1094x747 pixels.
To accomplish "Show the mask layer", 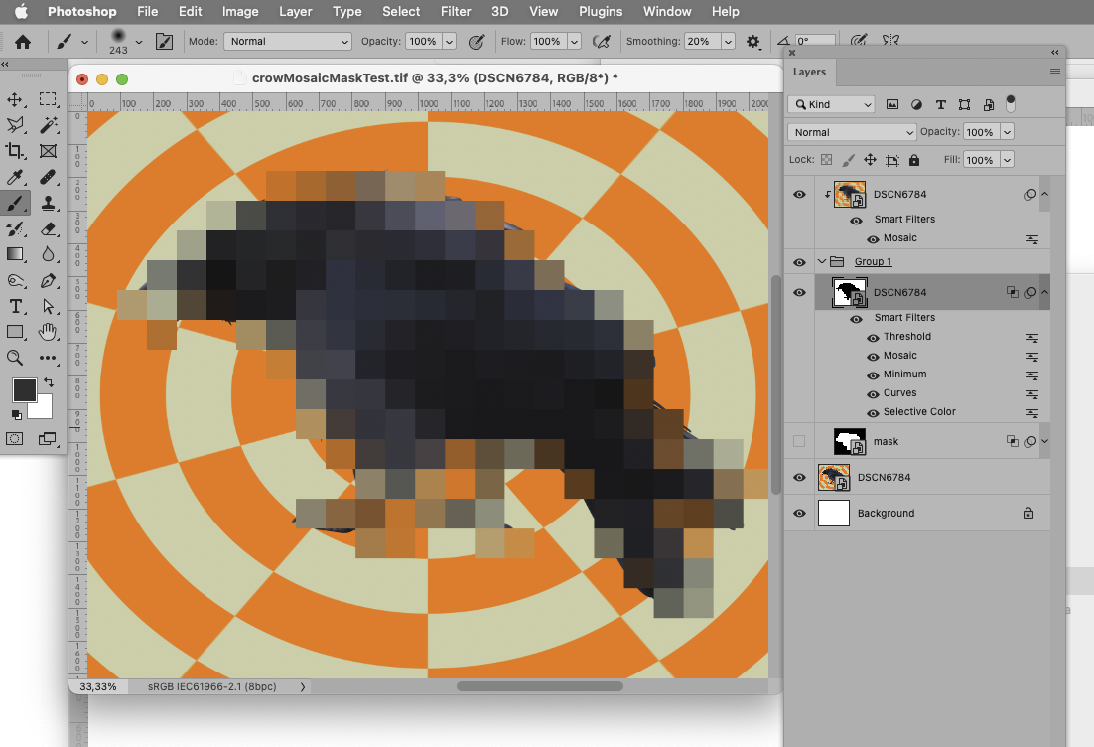I will click(798, 441).
